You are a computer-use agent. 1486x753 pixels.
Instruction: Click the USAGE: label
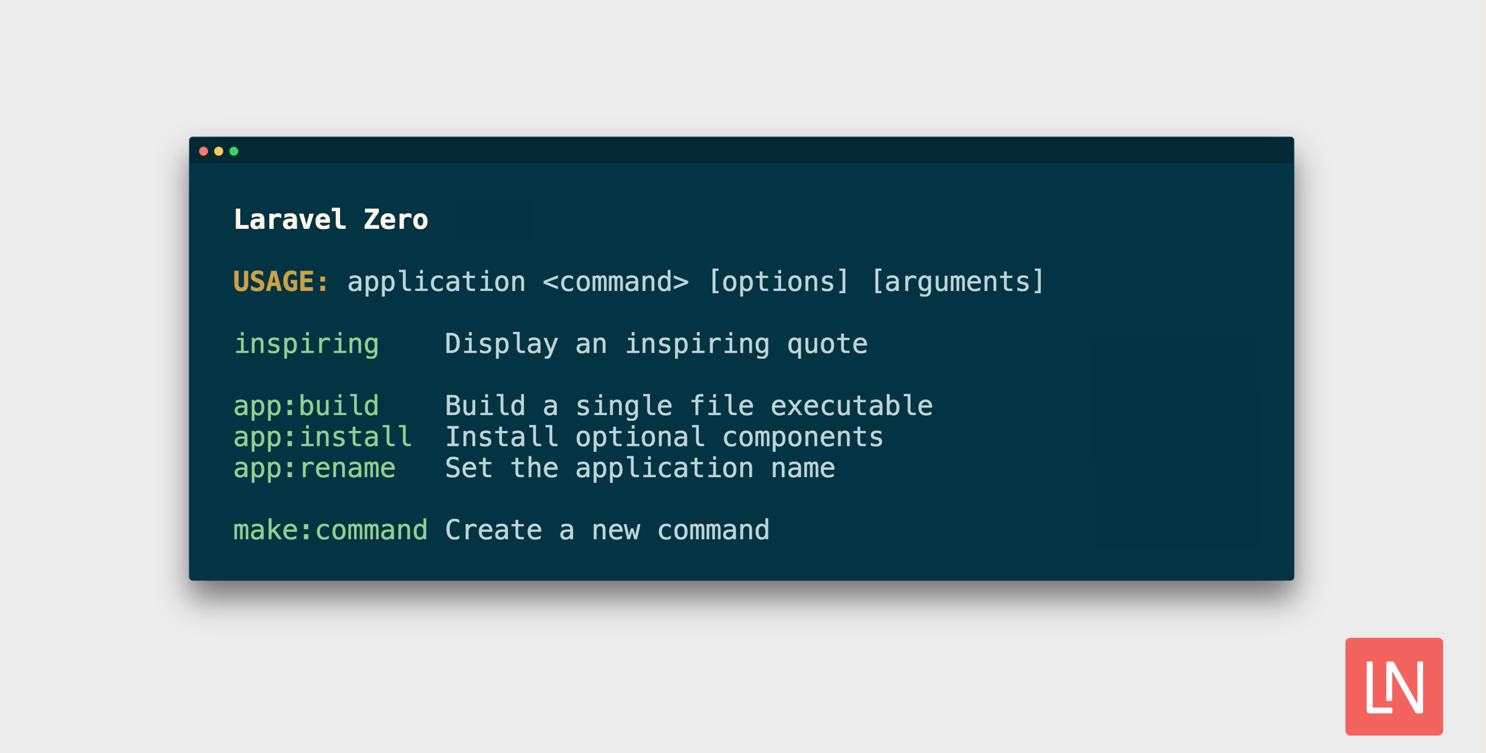(281, 281)
